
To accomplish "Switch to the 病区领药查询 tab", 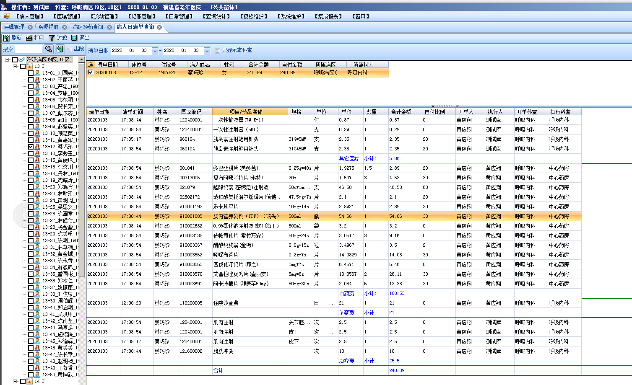I will 88,27.
